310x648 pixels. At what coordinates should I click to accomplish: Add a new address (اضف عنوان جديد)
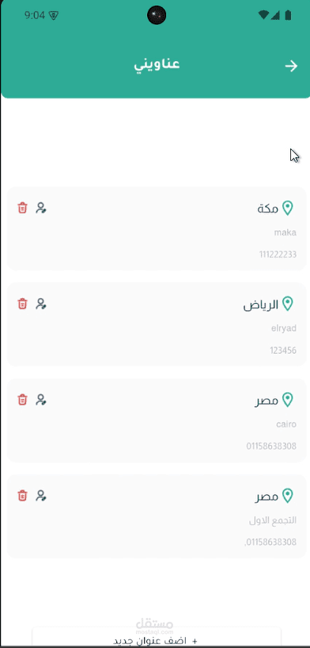click(157, 637)
